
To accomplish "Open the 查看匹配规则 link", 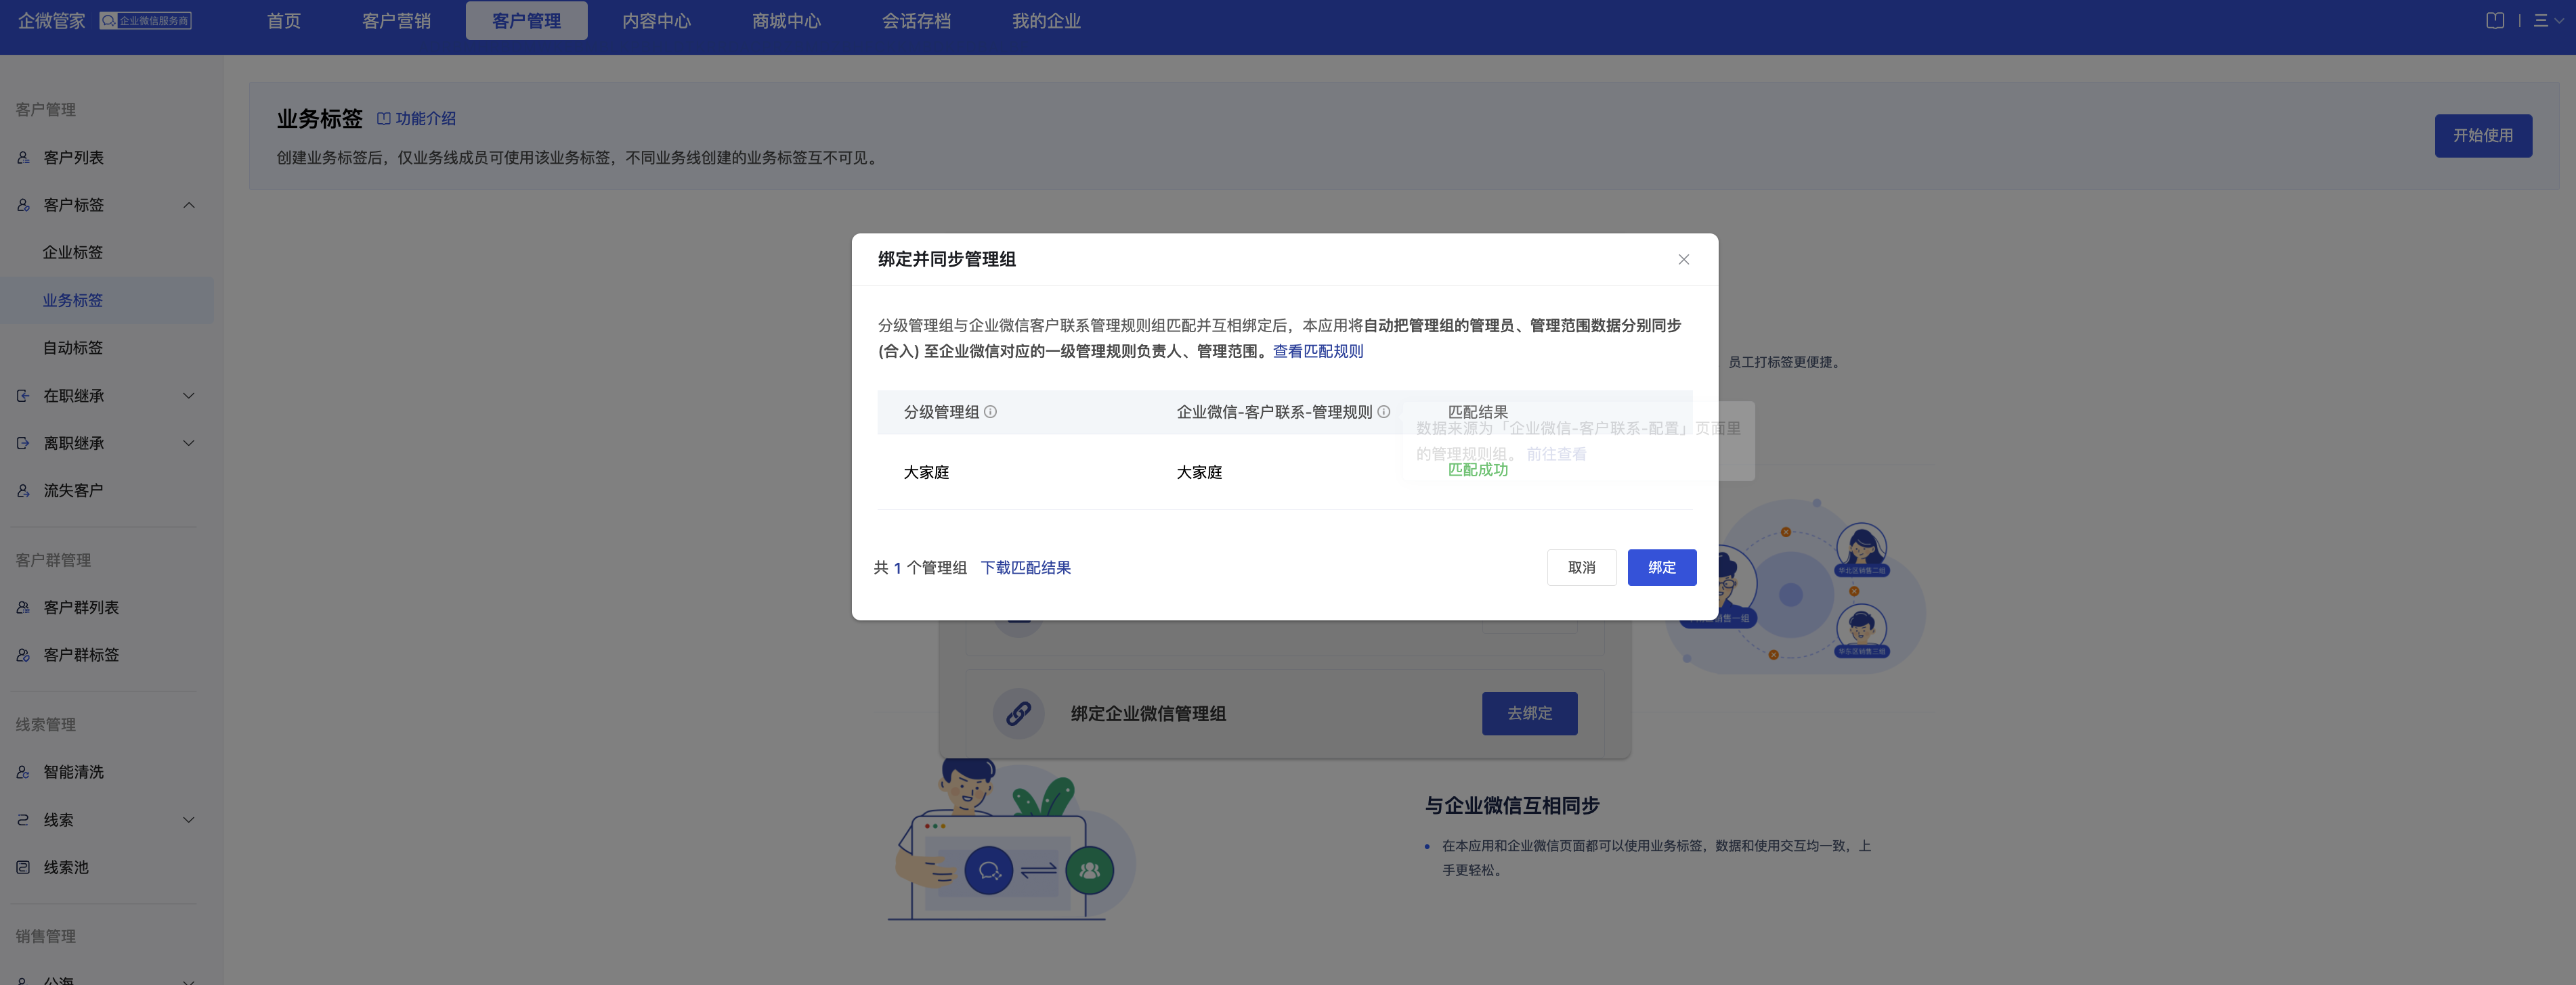I will point(1317,350).
